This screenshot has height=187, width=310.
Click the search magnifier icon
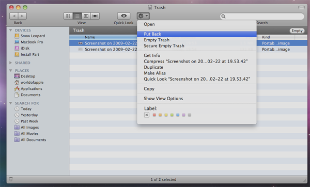tap(223, 17)
